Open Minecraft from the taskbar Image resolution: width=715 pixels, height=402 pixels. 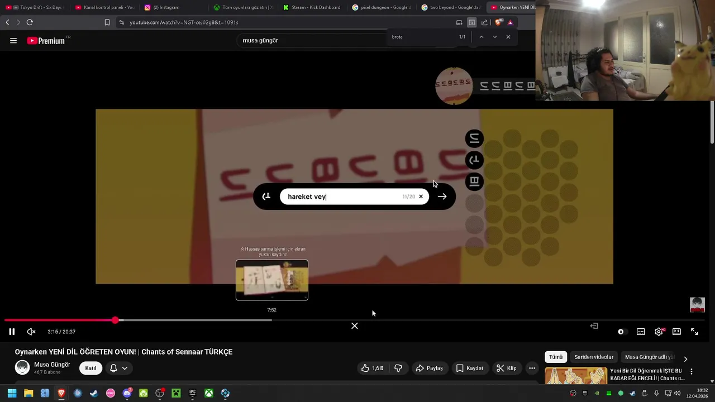(176, 393)
